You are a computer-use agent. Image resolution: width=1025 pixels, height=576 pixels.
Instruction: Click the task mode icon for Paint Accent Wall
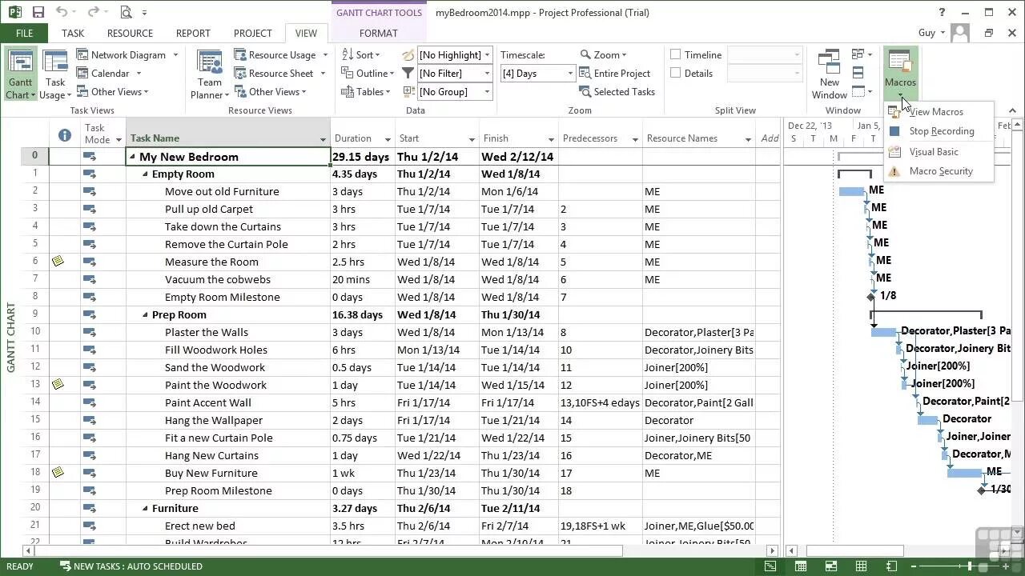[x=89, y=402]
